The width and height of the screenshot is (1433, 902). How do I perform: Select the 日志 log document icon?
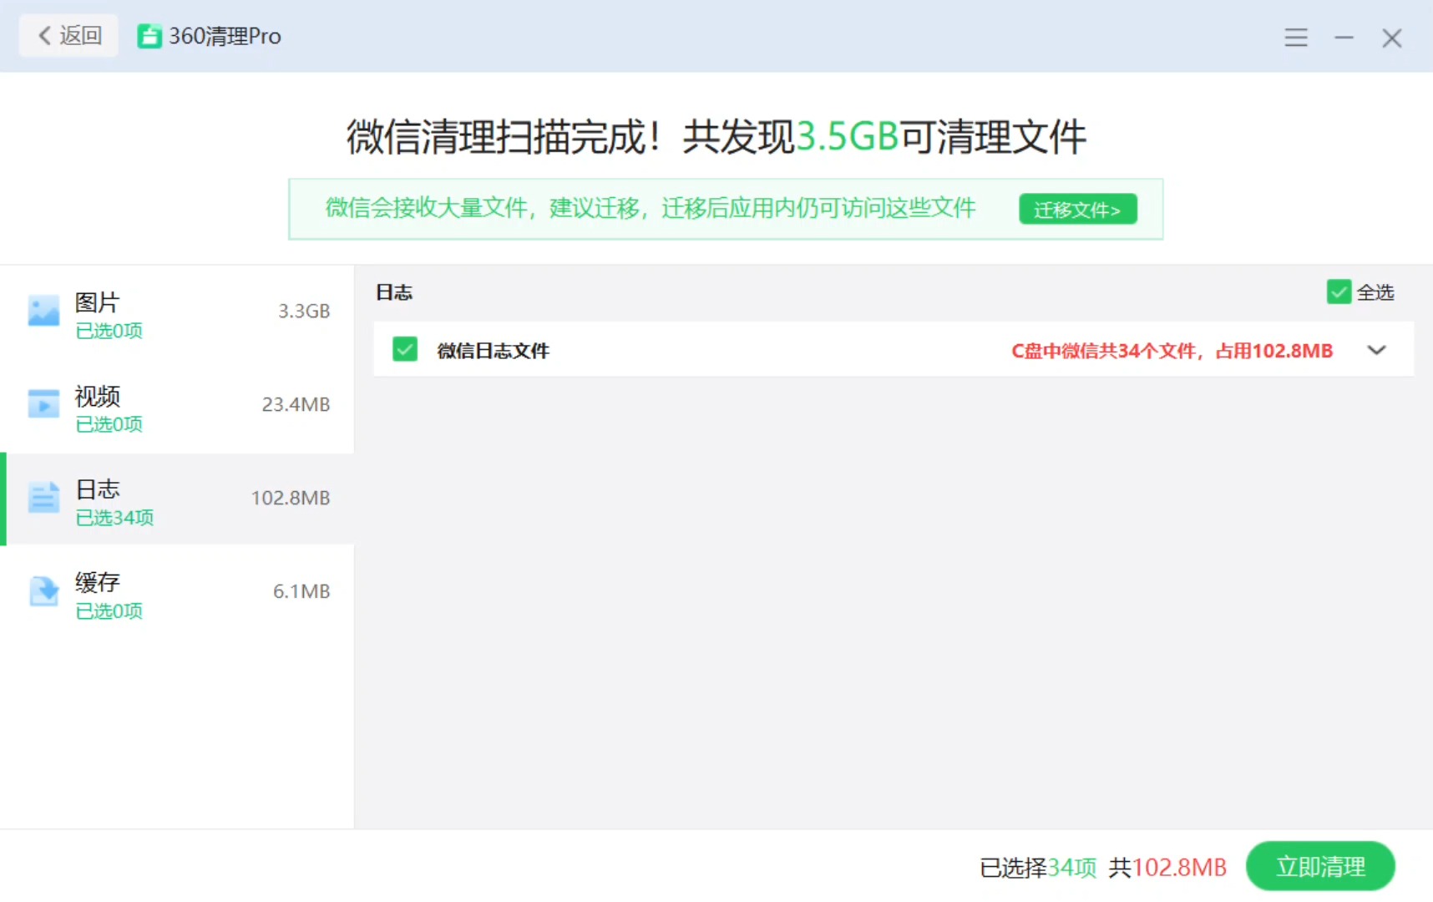43,498
